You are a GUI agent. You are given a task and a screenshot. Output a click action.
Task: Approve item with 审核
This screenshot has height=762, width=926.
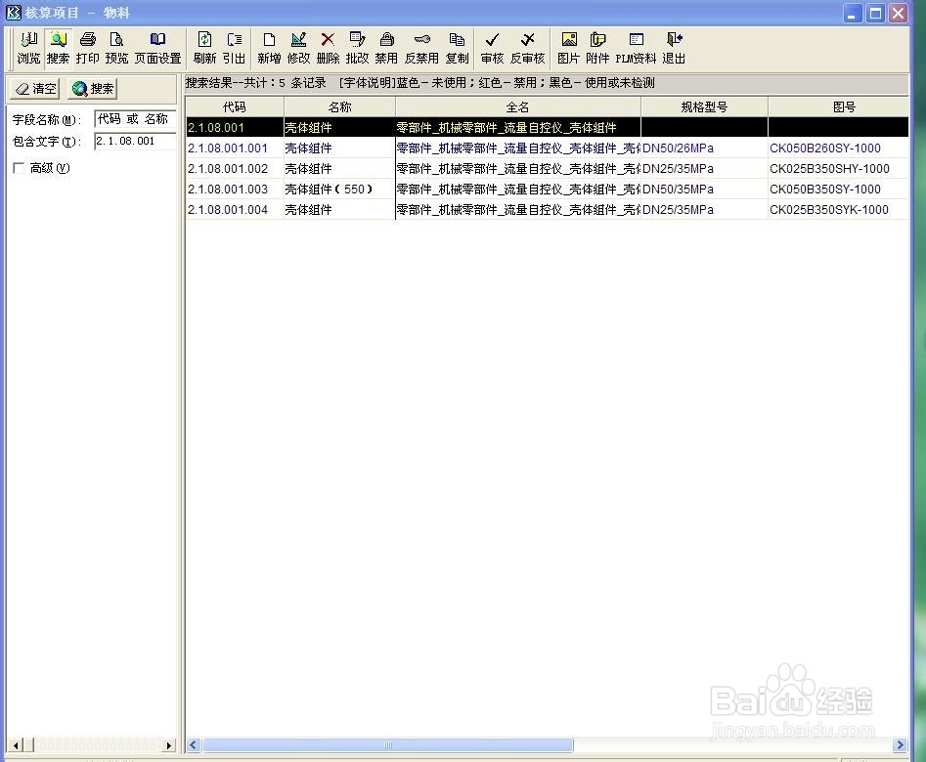[492, 49]
